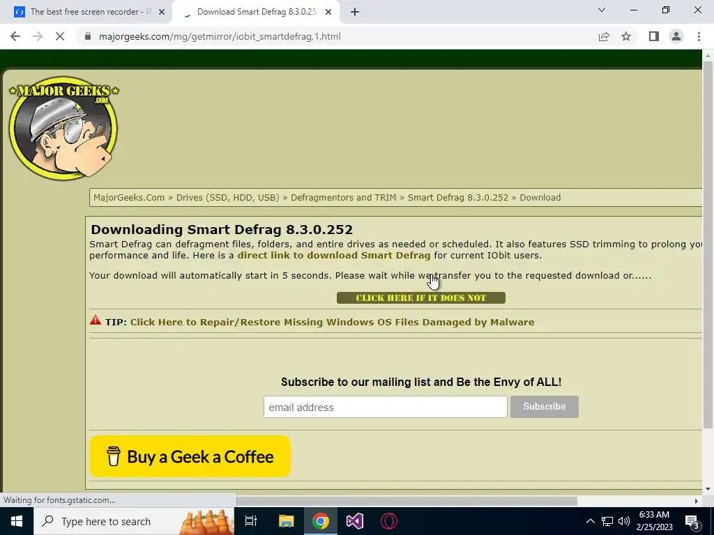Go back to the previous page
Image resolution: width=714 pixels, height=535 pixels.
tap(15, 36)
